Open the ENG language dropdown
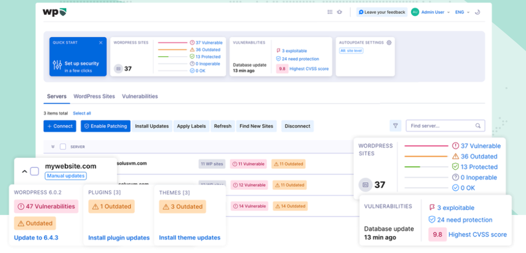 pyautogui.click(x=462, y=12)
